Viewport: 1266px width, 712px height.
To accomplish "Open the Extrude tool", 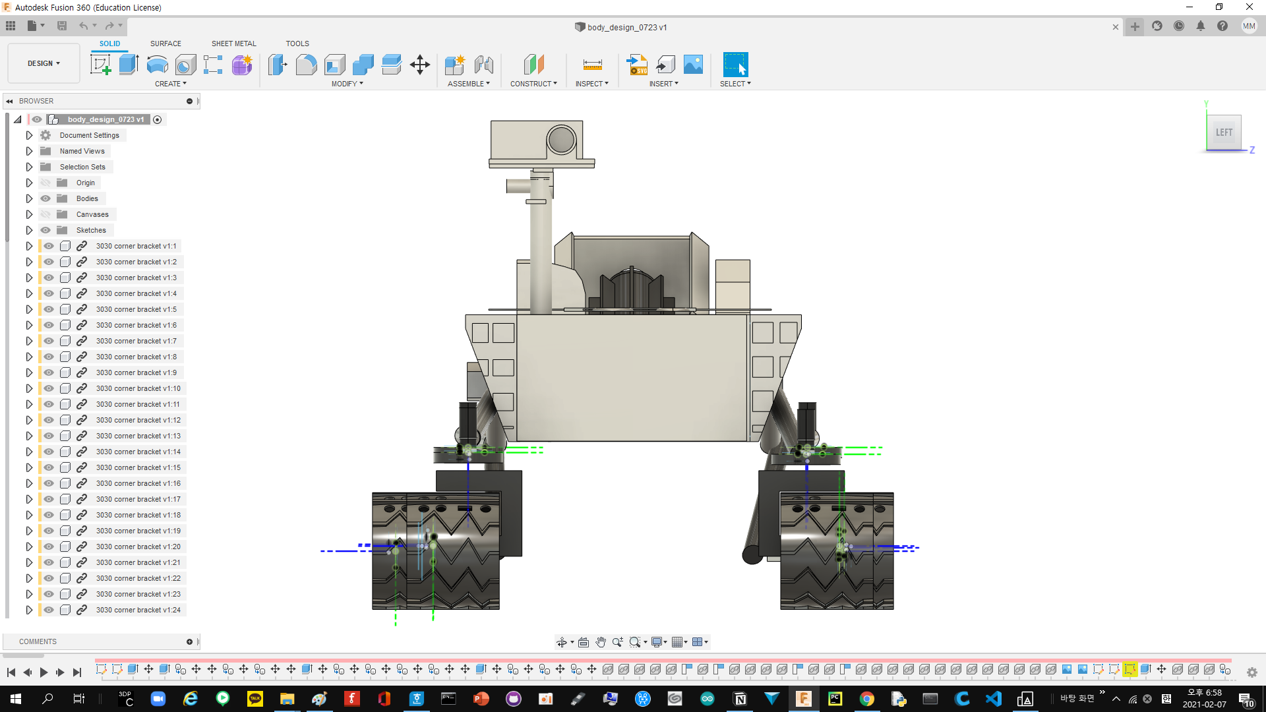I will tap(127, 64).
